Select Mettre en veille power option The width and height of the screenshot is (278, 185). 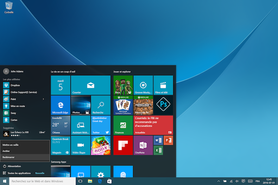(25, 145)
